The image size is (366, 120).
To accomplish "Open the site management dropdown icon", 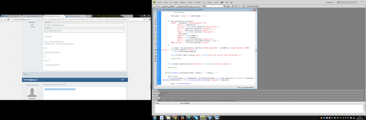I will coord(232,2).
